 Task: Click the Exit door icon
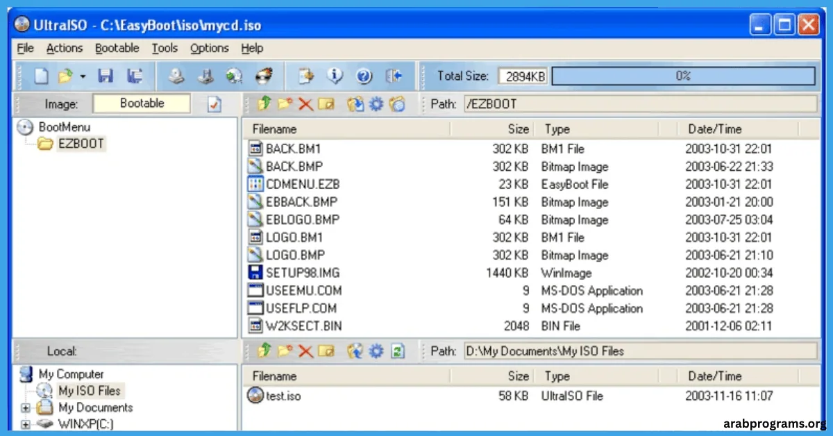[x=394, y=76]
